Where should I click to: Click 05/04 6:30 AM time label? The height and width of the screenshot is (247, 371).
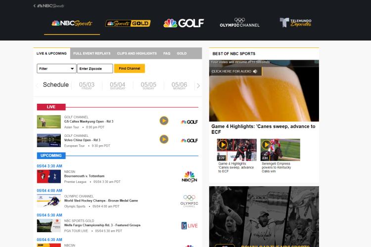49,240
